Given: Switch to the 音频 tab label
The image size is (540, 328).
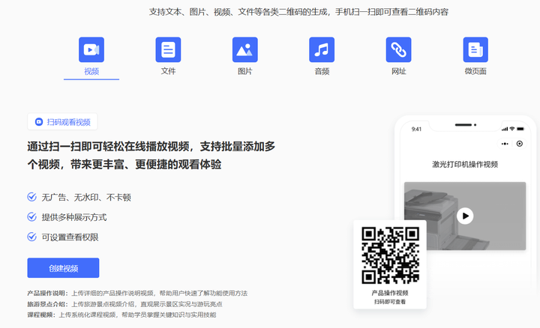Looking at the screenshot, I should click(322, 71).
